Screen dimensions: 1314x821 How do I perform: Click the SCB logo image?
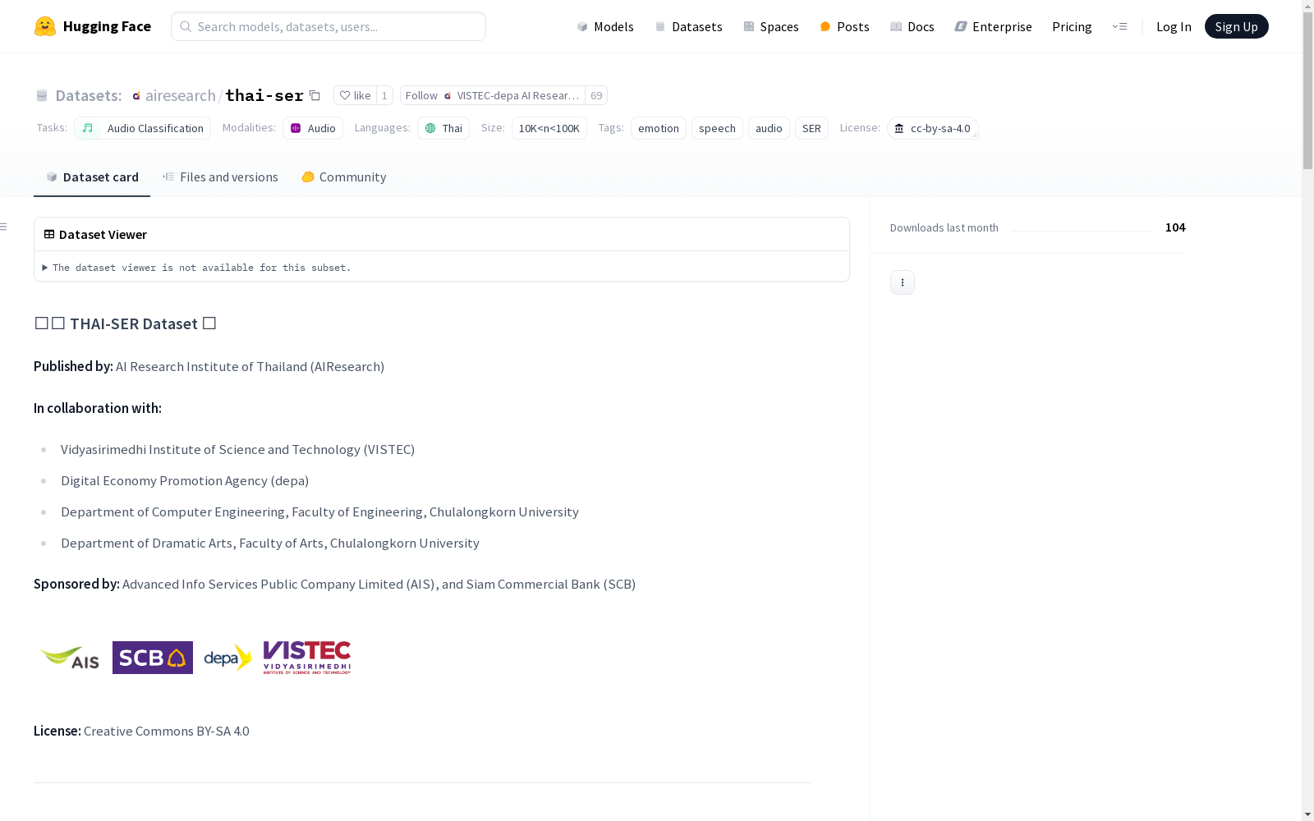click(x=153, y=658)
